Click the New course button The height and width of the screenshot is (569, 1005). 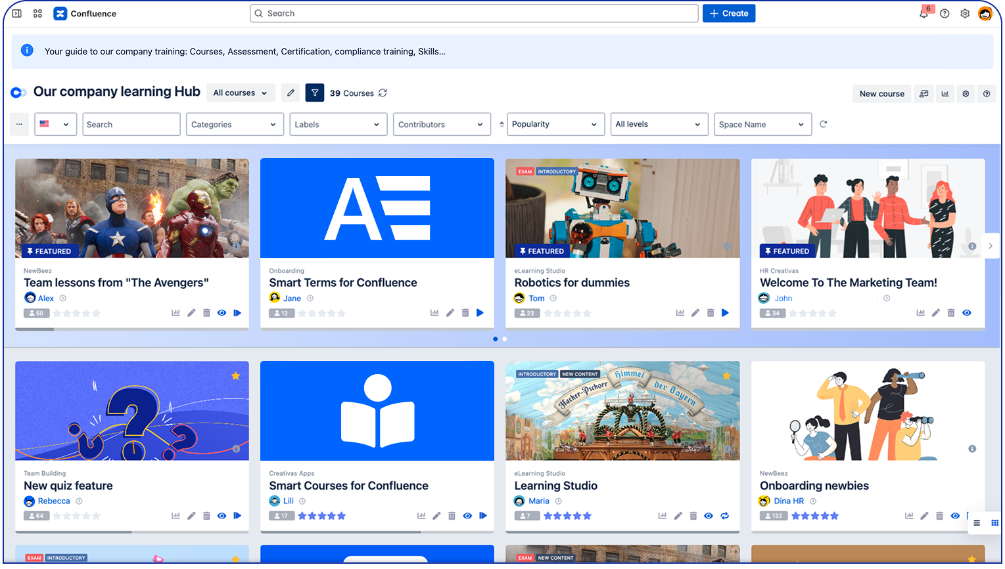point(881,94)
